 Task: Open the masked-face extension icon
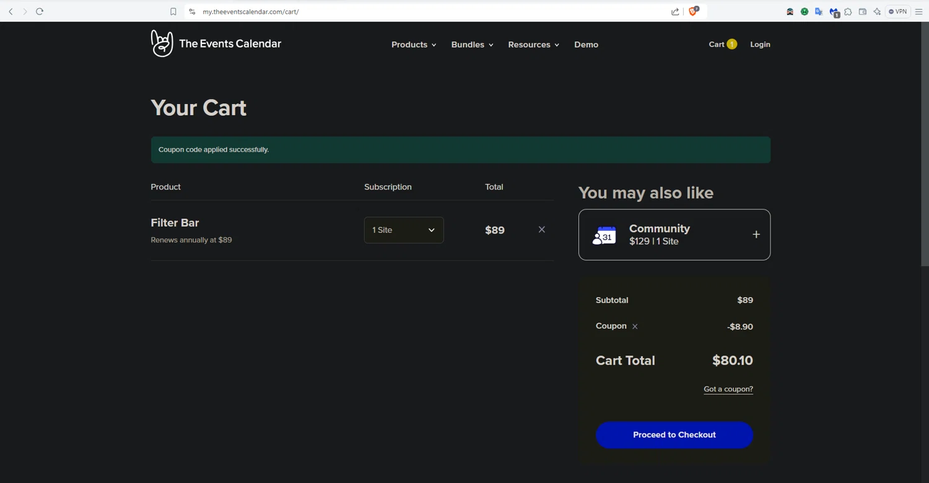[x=790, y=11]
